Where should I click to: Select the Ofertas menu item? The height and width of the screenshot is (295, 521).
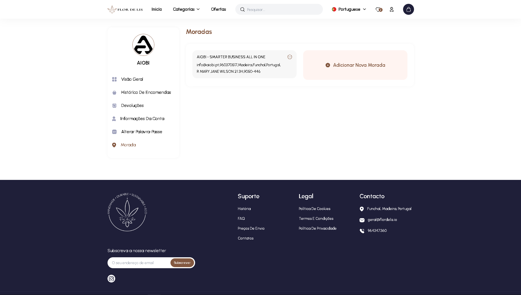coord(218,9)
